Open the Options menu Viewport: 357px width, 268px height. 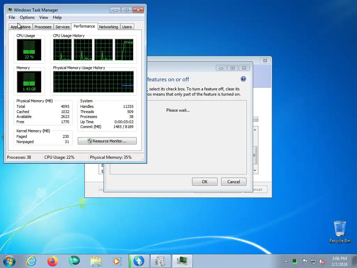click(x=27, y=17)
